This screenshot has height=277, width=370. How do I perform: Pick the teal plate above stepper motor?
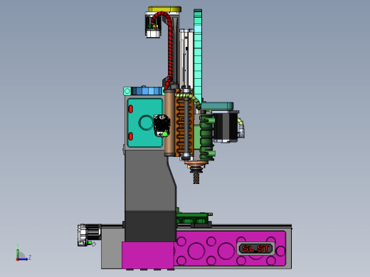point(217,106)
